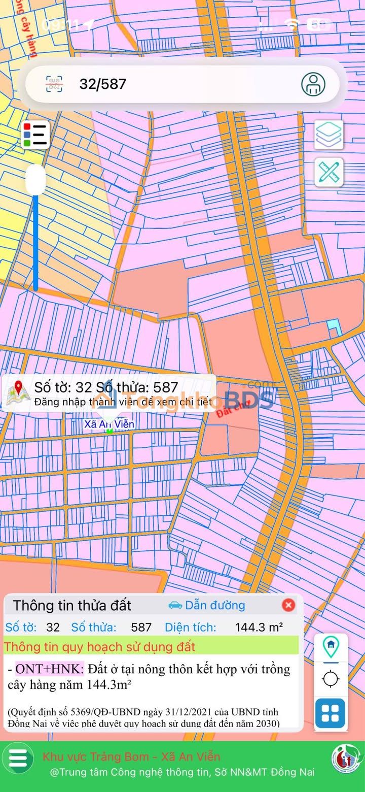The height and width of the screenshot is (792, 365).
Task: Tap the green selected parcel marker
Action: point(109,431)
